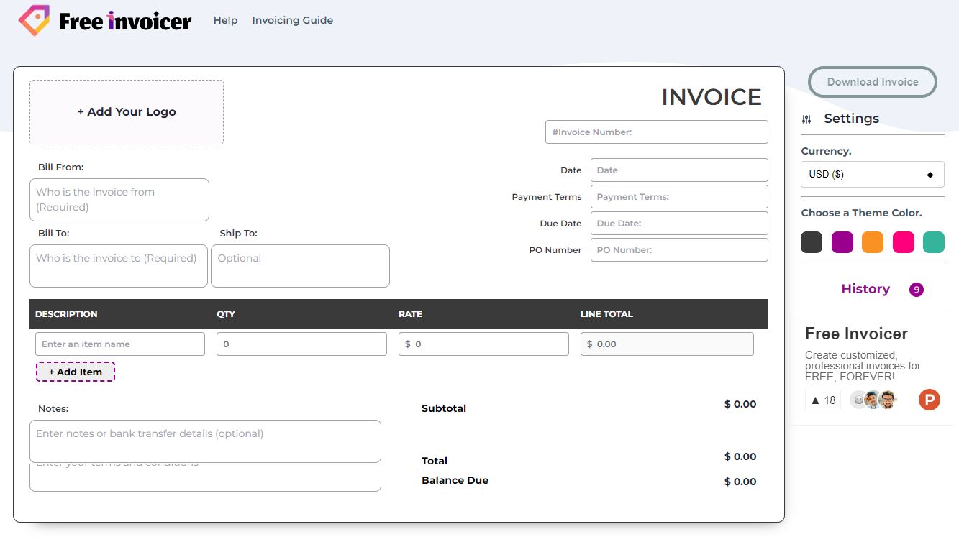Click the bearded reviewer avatar thumbnail
Viewport: 959px width, 542px height.
pyautogui.click(x=888, y=400)
